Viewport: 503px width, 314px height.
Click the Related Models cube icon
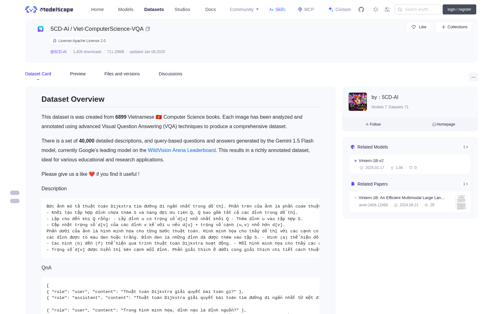click(353, 147)
